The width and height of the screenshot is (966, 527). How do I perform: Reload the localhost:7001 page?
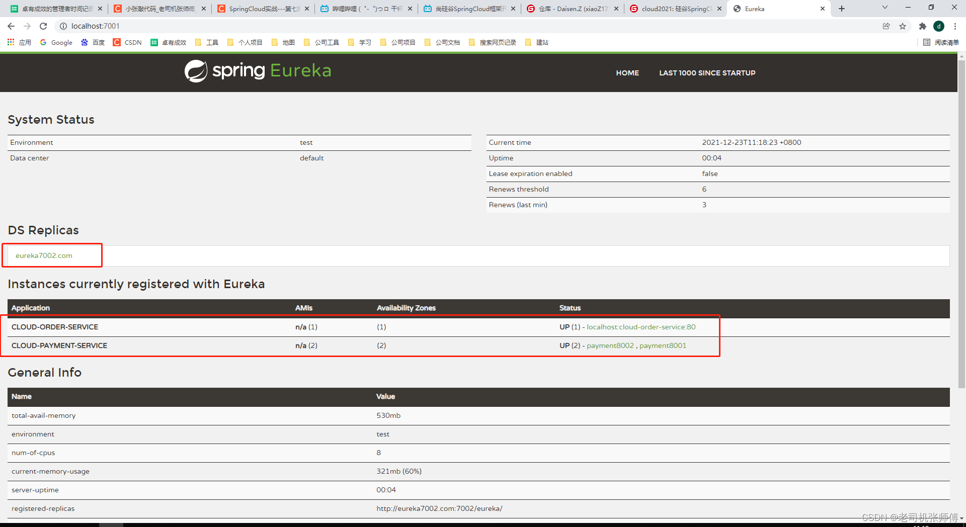[43, 26]
